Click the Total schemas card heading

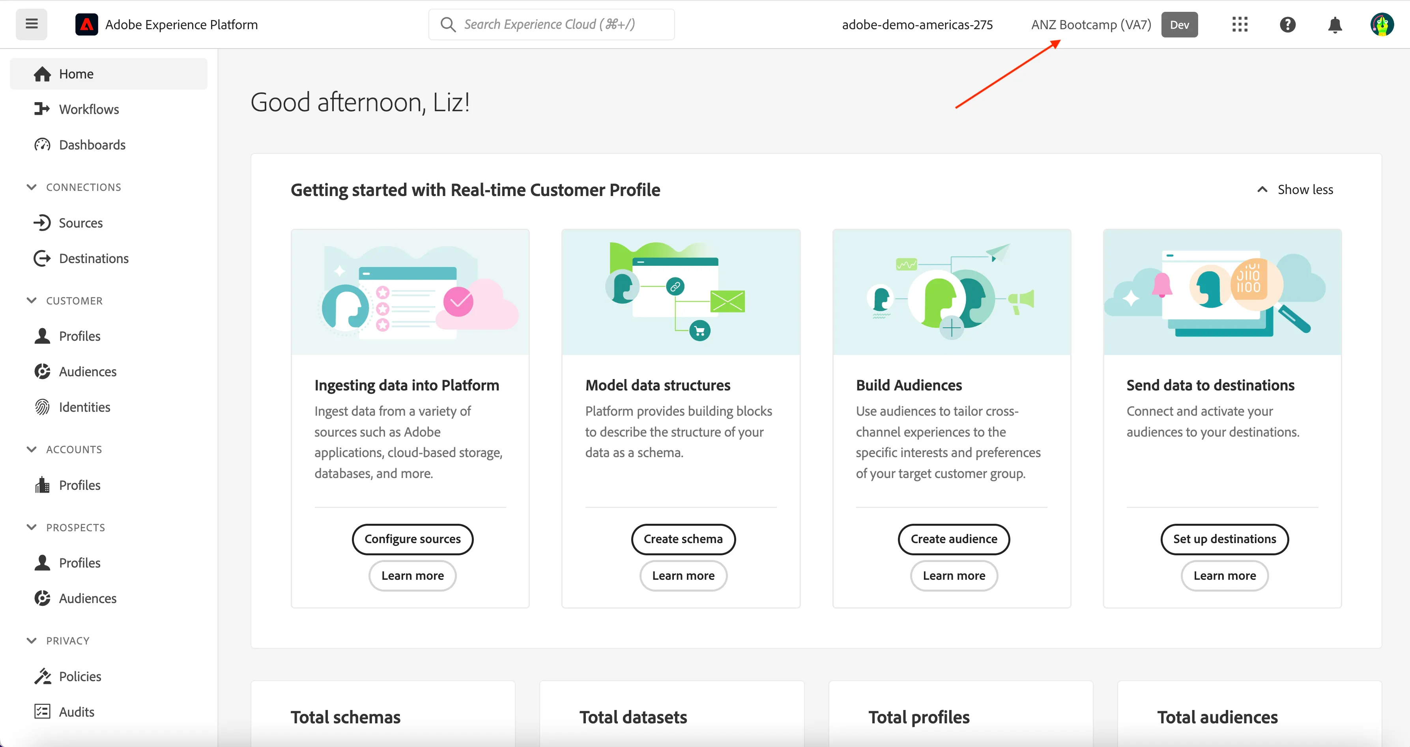point(345,717)
